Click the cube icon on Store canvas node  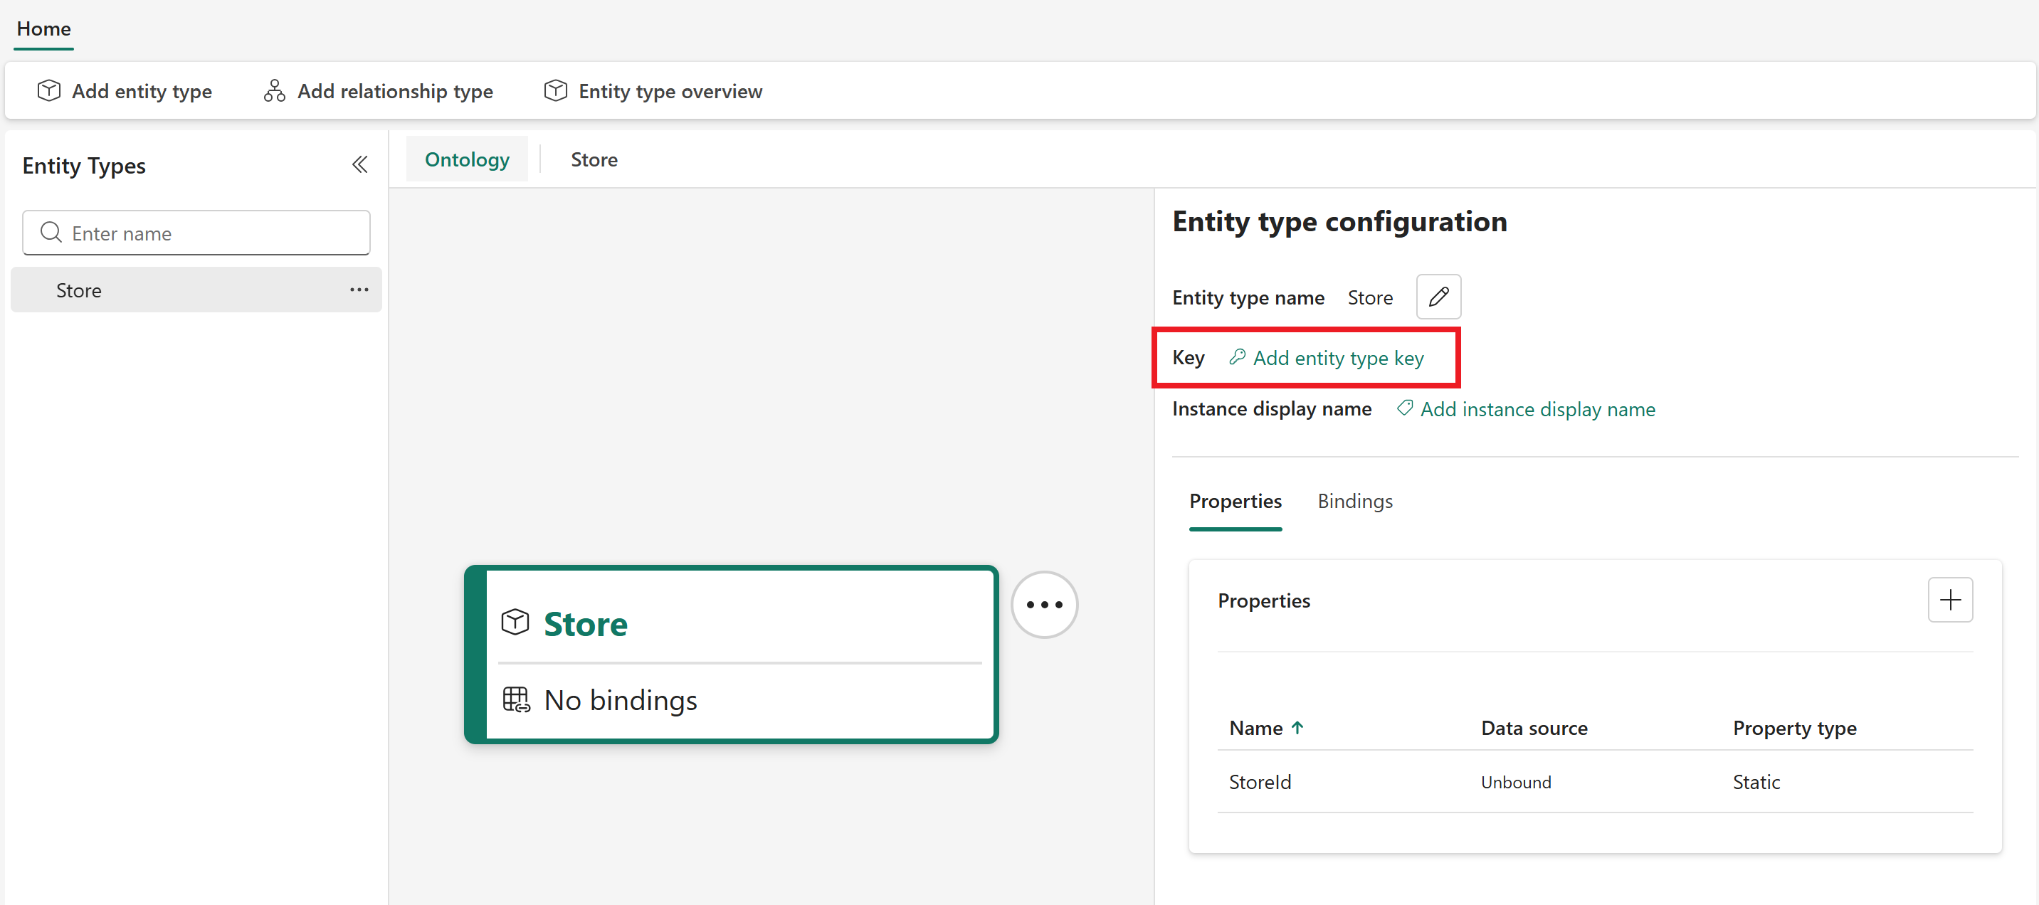coord(515,623)
